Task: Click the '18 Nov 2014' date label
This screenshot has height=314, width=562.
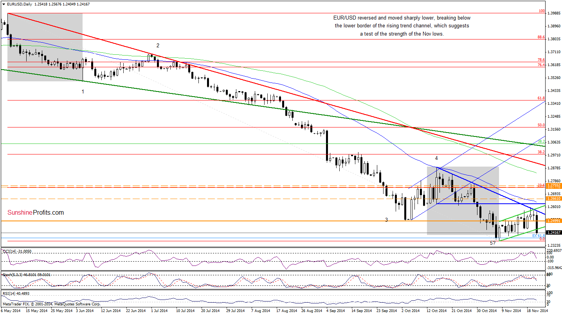Action: 537,311
